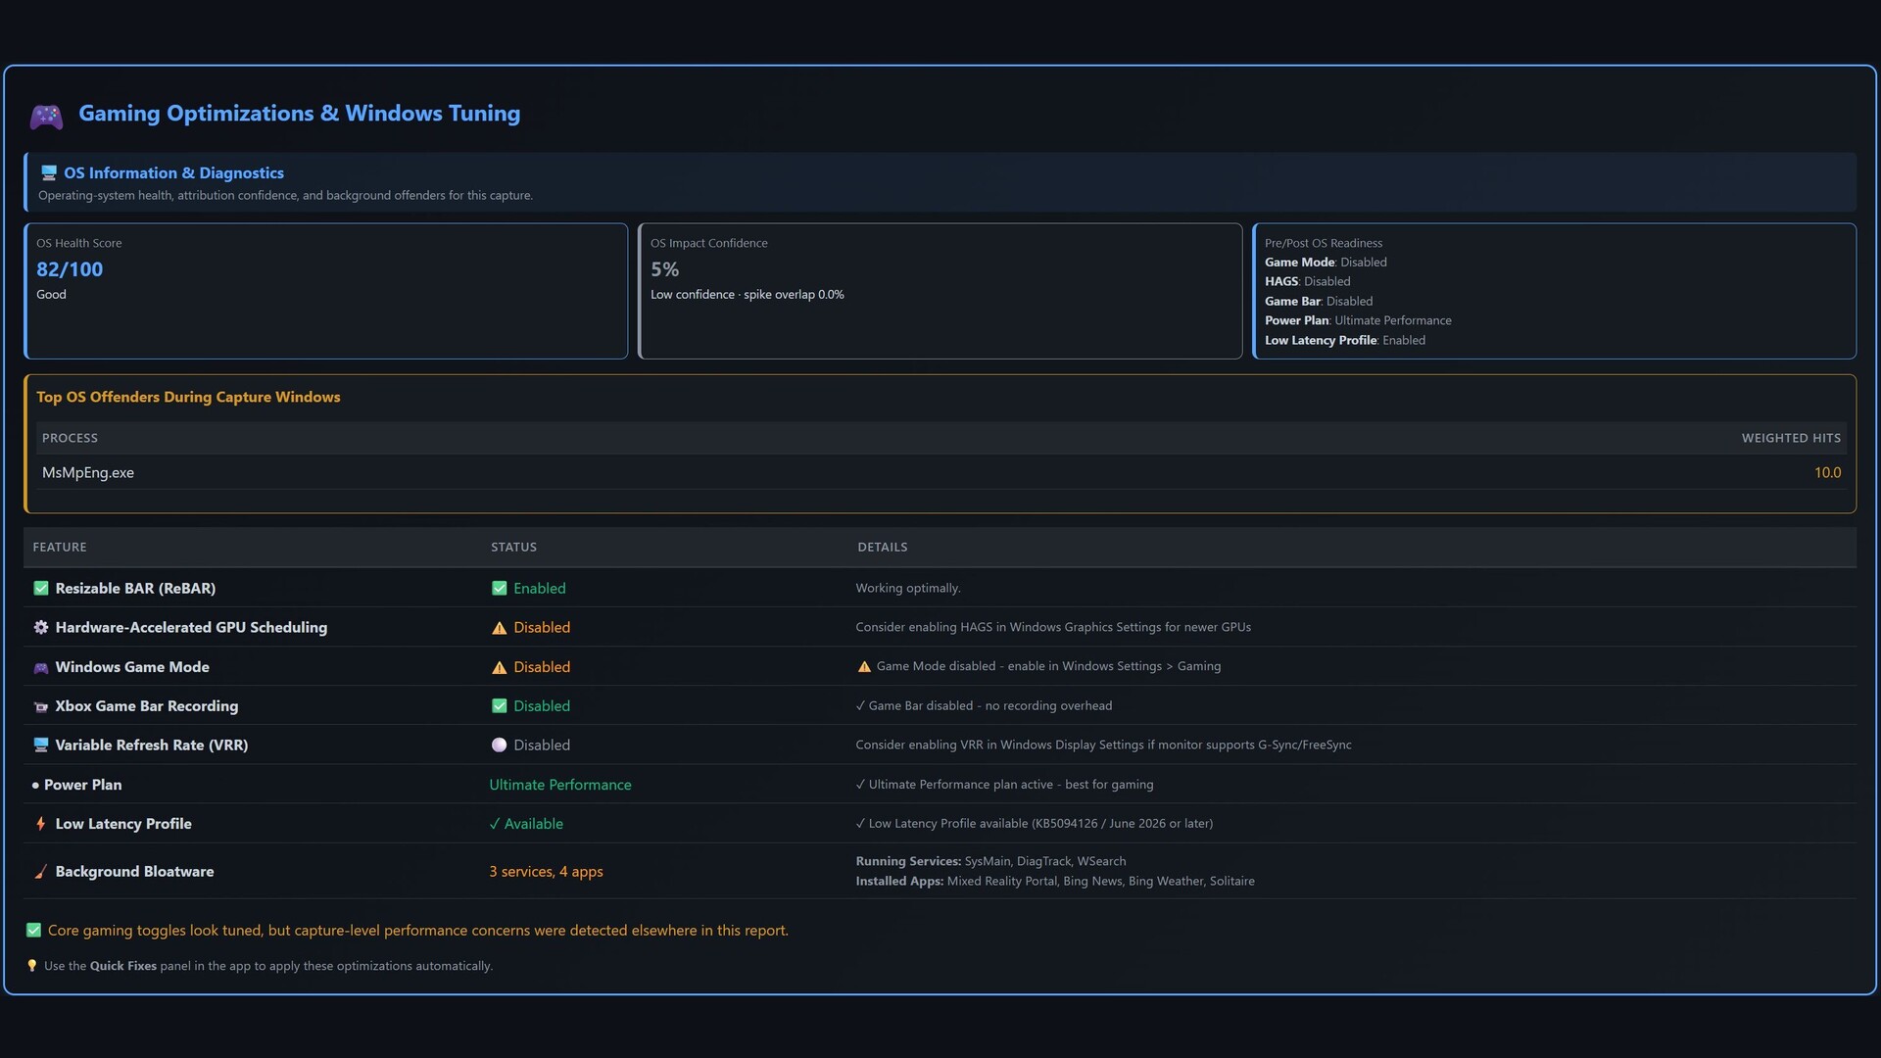Click the Quick Fixes bold text
Screen dimensions: 1881x1058
[x=123, y=967]
